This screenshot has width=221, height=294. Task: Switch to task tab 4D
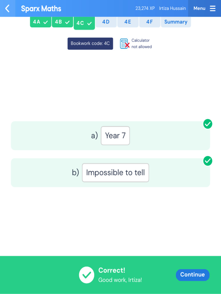pyautogui.click(x=106, y=22)
